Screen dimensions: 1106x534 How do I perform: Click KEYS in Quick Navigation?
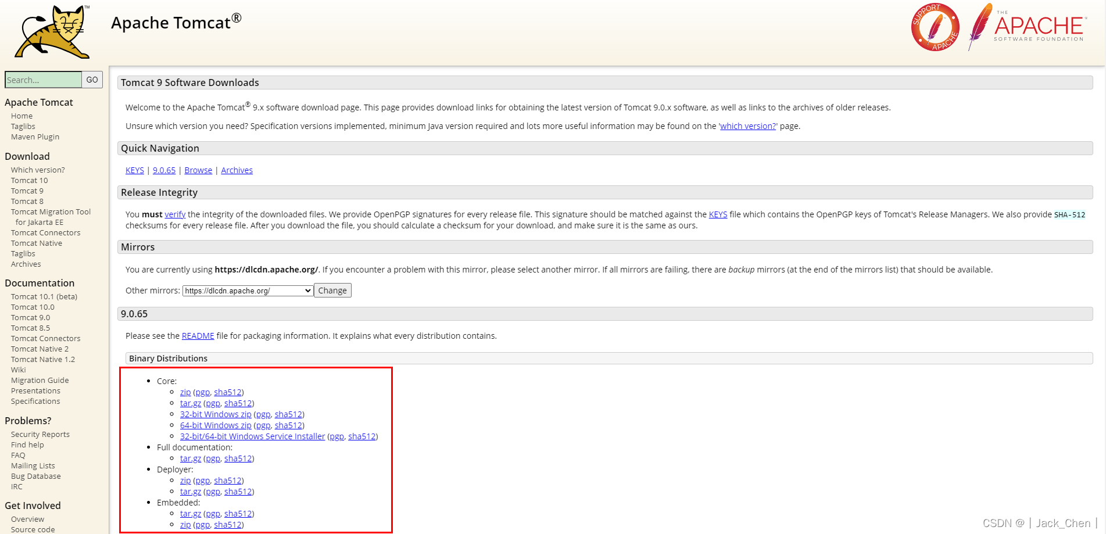point(135,170)
